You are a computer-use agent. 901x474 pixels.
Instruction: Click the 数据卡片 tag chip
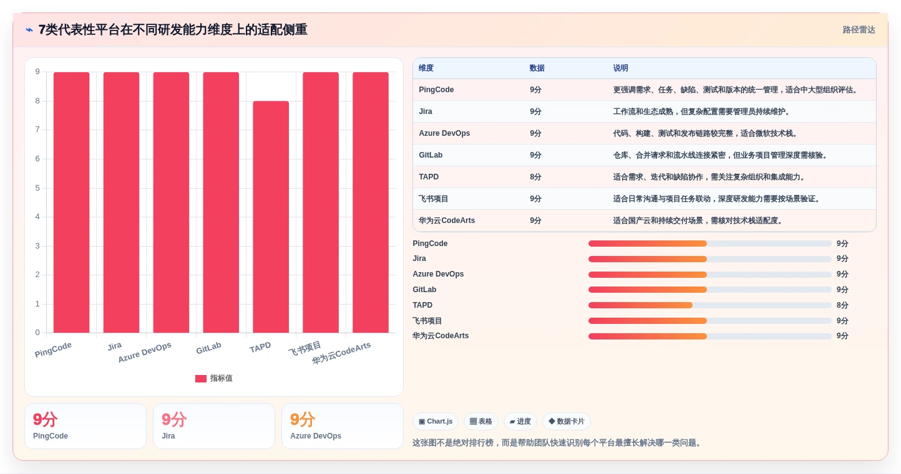point(567,422)
